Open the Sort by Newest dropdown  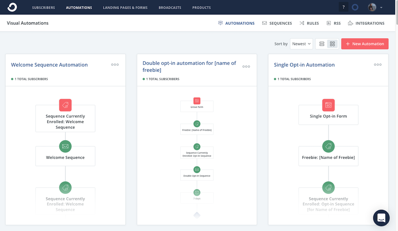coord(301,44)
